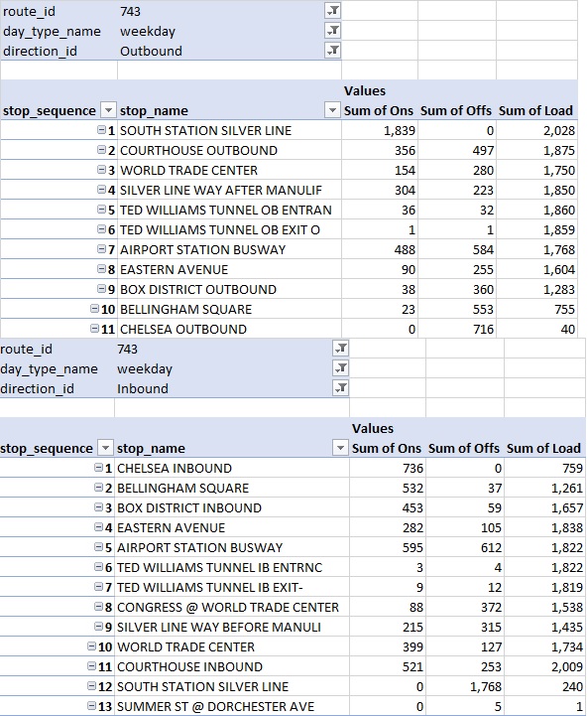Viewport: 588px width, 716px height.
Task: Open direction_id filter showing Outbound
Action: [333, 51]
